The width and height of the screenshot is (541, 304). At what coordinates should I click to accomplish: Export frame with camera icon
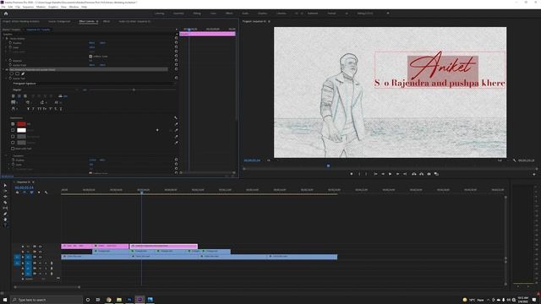click(x=429, y=174)
